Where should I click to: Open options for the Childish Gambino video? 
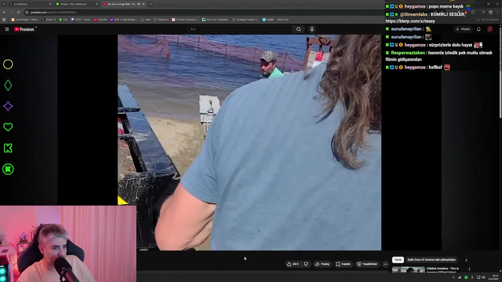click(x=469, y=269)
